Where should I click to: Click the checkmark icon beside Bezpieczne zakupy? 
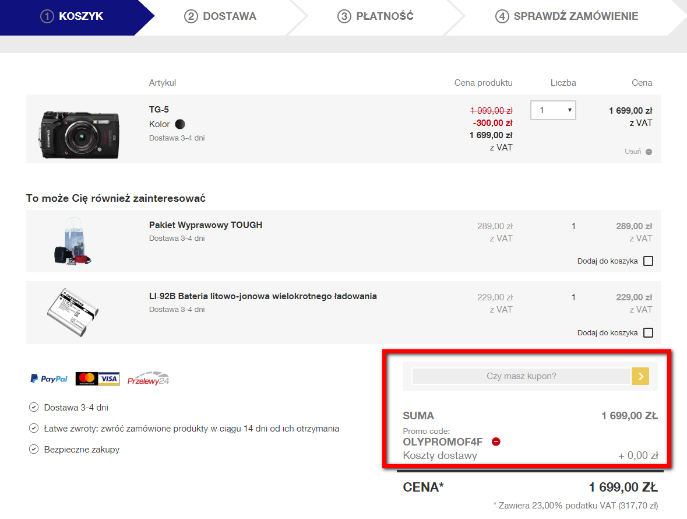pyautogui.click(x=33, y=450)
